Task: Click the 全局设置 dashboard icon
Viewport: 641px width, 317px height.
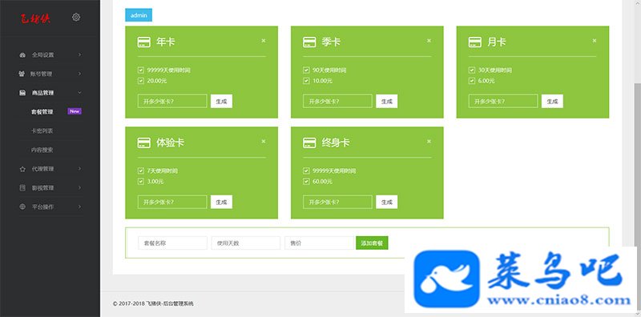Action: pyautogui.click(x=22, y=54)
